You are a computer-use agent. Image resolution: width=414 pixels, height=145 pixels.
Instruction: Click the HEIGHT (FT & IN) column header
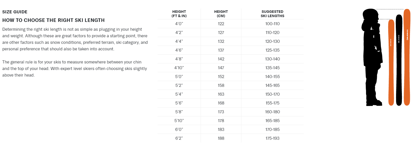179,14
